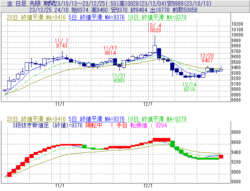
Task: Click the 11/21 9383 low price label
Action: (x=119, y=78)
